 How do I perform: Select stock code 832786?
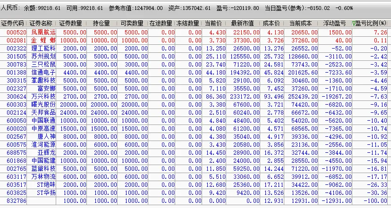pos(17,201)
